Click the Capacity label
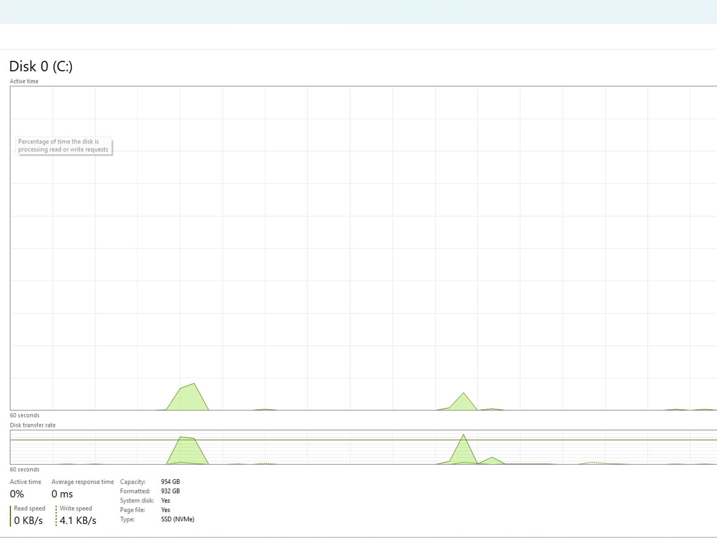 [x=133, y=482]
